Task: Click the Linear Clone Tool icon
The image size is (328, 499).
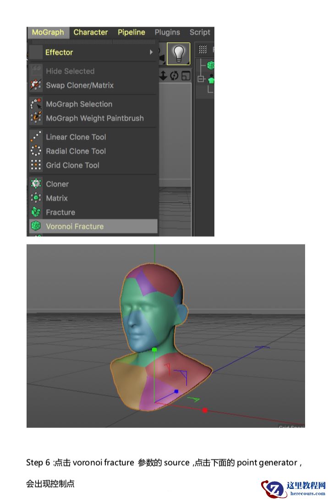Action: coord(36,137)
